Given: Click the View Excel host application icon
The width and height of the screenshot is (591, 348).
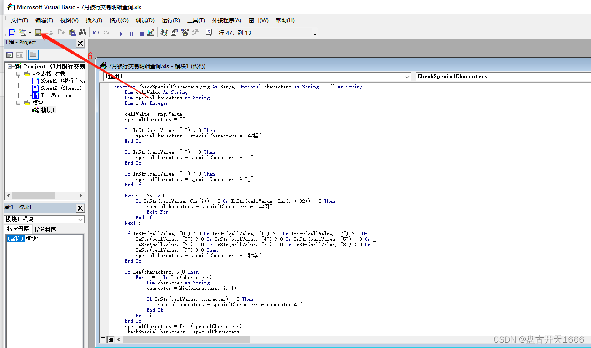Looking at the screenshot, I should (12, 33).
